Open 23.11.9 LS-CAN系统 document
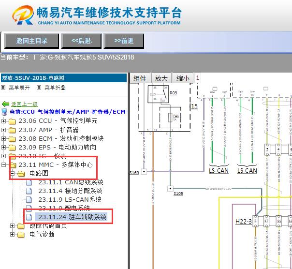292x269 pixels. pyautogui.click(x=70, y=200)
